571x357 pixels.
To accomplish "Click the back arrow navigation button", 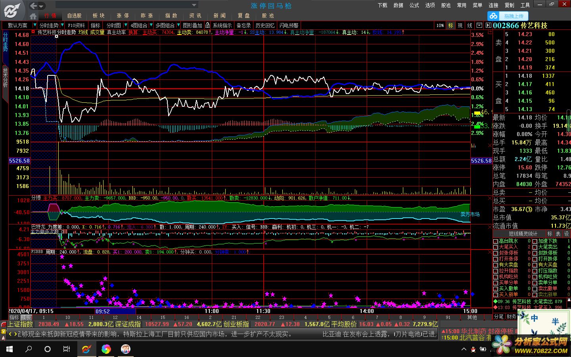I will click(x=33, y=6).
